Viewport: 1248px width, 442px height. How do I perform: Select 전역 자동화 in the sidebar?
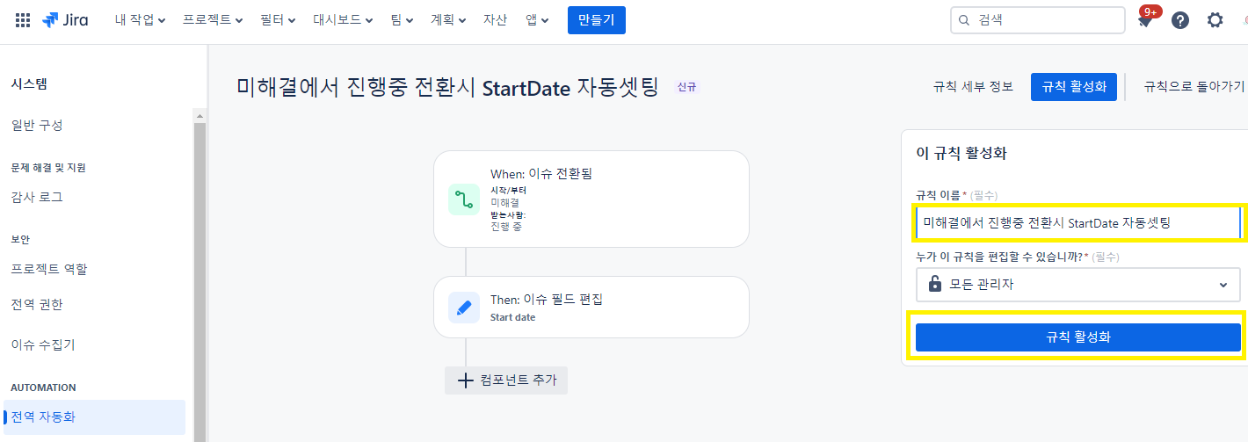(x=95, y=417)
